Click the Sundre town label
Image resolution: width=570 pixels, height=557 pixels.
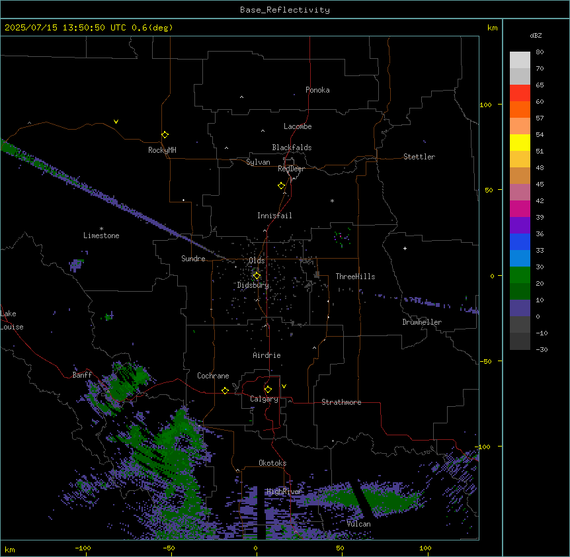point(193,259)
